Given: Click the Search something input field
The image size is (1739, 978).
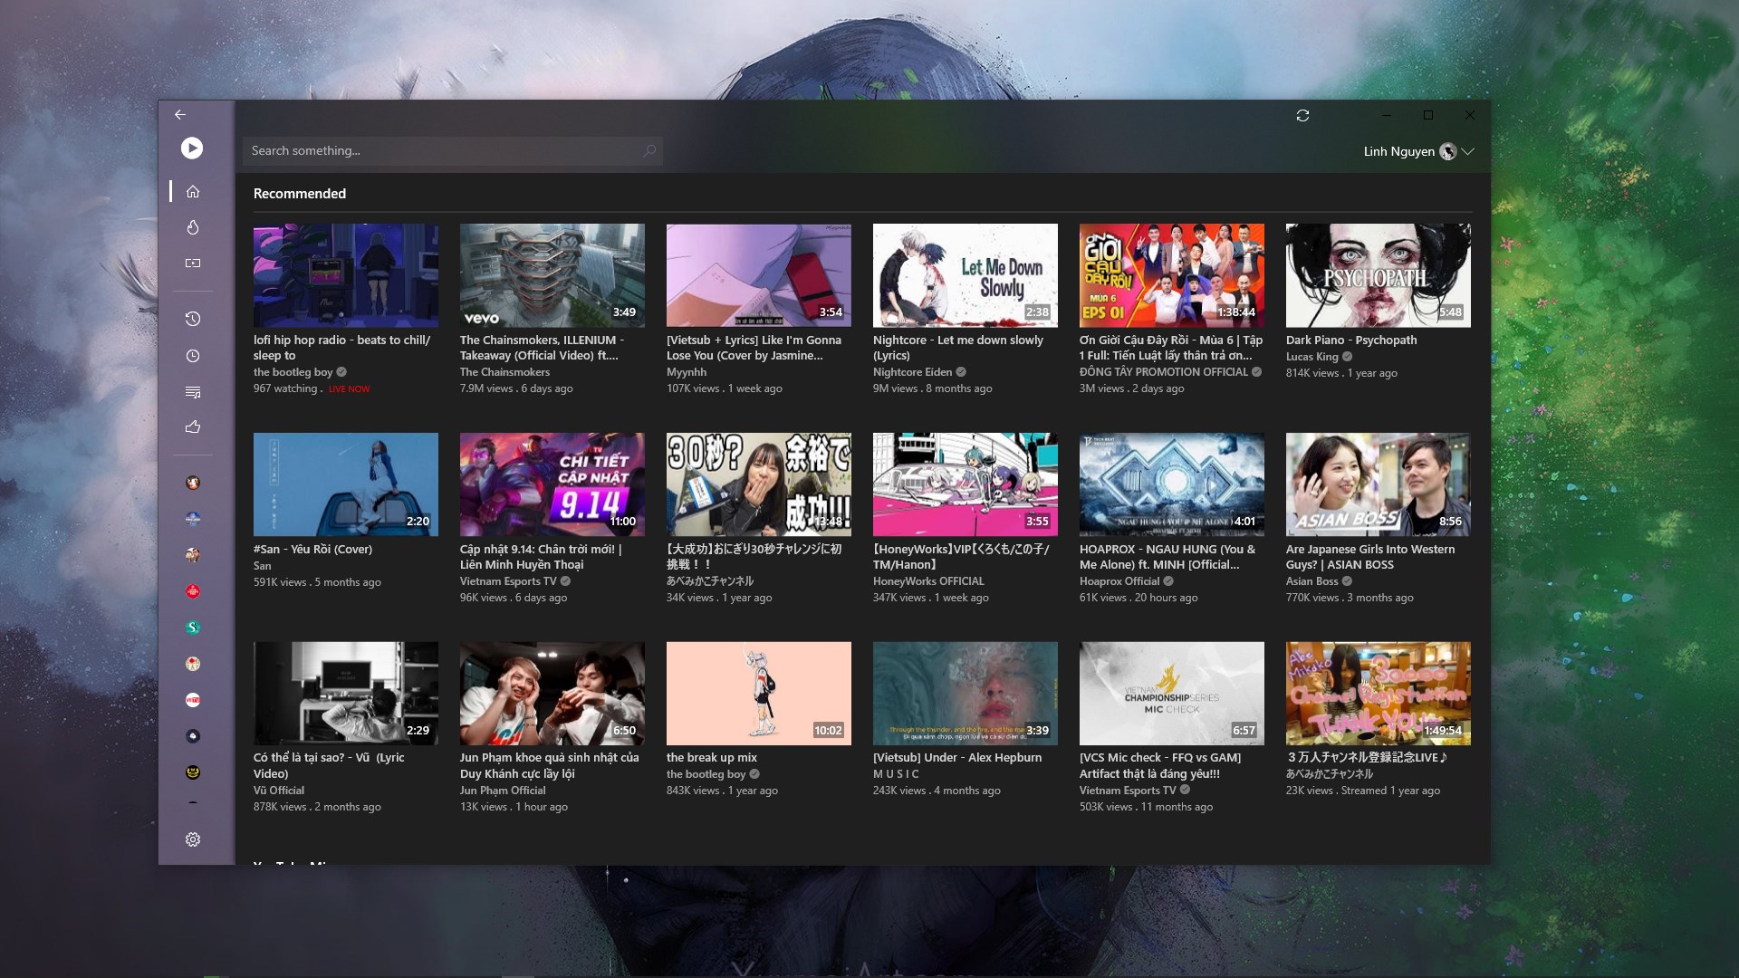Looking at the screenshot, I should tap(444, 151).
